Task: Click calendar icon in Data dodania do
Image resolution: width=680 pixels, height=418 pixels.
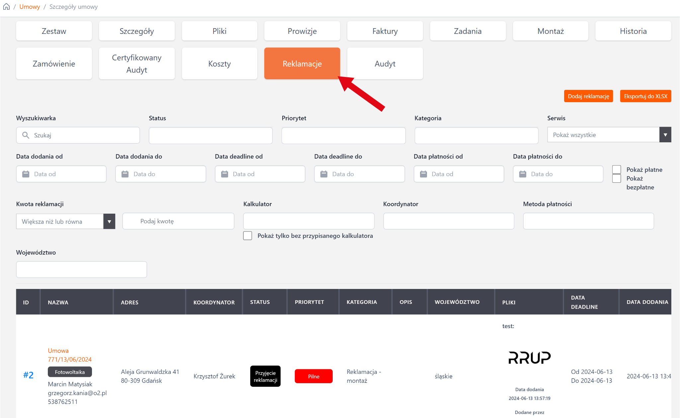Action: click(125, 174)
